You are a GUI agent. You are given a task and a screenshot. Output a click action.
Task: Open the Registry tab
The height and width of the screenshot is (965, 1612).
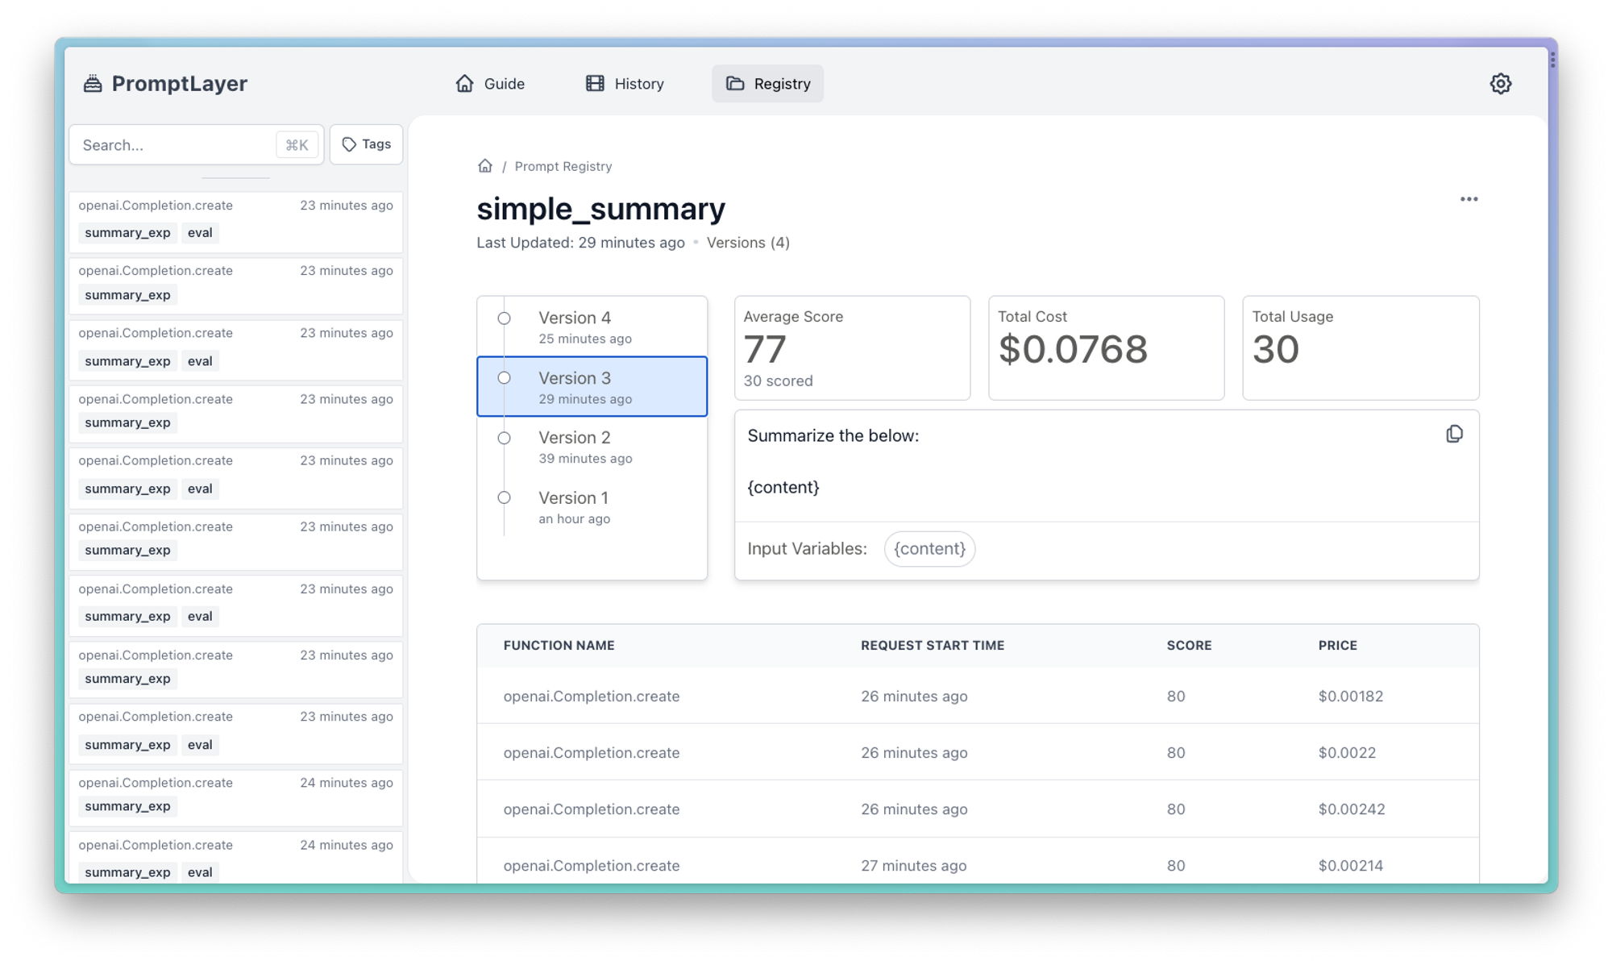click(x=767, y=84)
